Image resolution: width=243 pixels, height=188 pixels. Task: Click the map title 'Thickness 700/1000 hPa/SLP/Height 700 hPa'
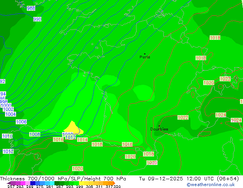coord(63,179)
